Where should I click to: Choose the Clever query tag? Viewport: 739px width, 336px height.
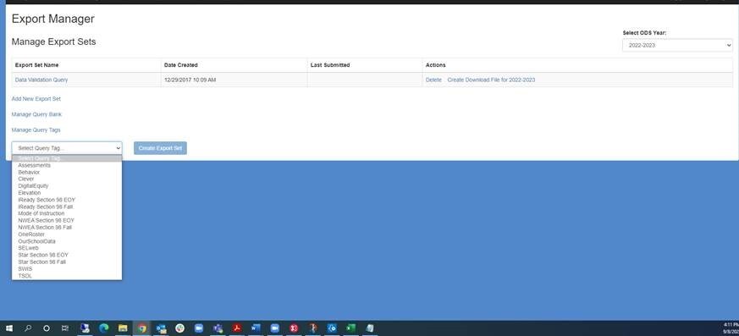tap(67, 179)
